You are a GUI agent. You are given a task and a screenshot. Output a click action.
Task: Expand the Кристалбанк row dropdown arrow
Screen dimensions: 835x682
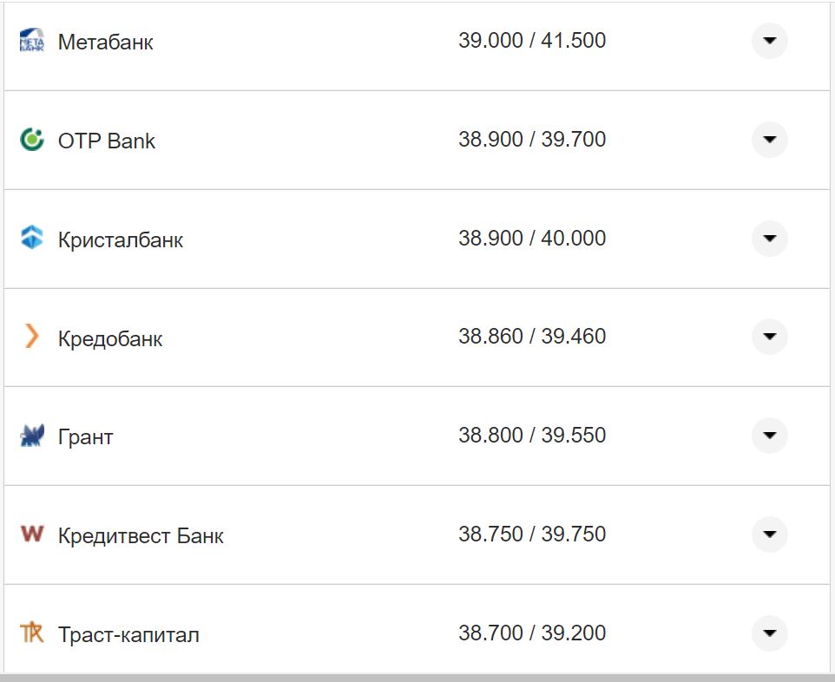point(769,238)
